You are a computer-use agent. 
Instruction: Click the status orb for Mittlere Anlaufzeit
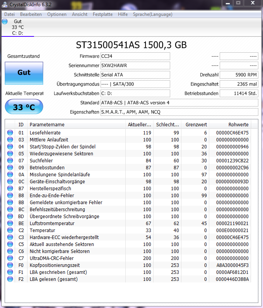[10, 139]
